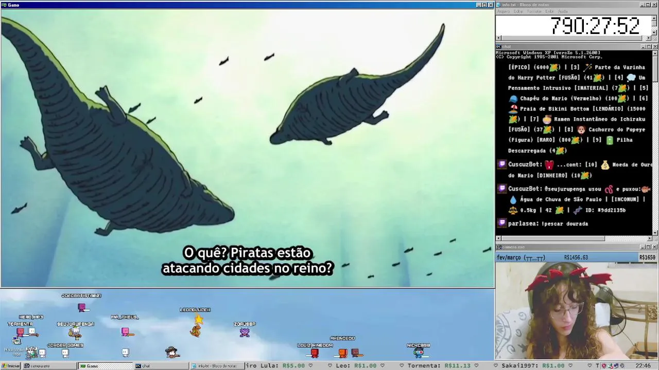The height and width of the screenshot is (370, 659).
Task: Click the webcam video feed
Action: point(577,310)
